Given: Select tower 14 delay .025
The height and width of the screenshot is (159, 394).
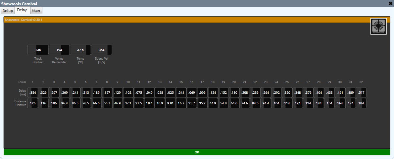Looking at the screenshot, I should (x=171, y=92).
